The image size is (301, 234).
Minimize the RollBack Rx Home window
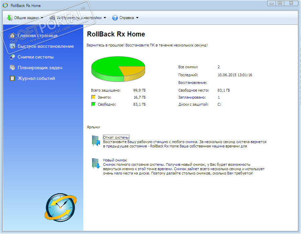[272, 3]
